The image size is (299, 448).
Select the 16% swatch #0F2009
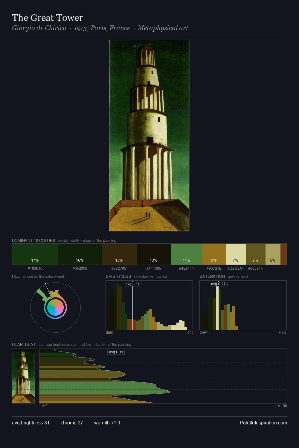pyautogui.click(x=80, y=254)
